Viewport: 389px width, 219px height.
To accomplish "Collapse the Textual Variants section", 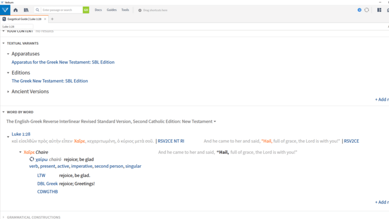I will coord(4,43).
